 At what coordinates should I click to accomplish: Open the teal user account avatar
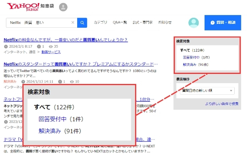pos(193,23)
